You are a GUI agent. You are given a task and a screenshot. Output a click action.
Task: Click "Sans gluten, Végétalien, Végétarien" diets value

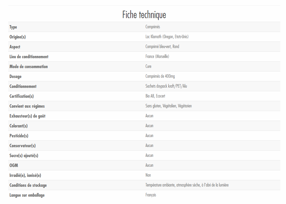(169, 106)
